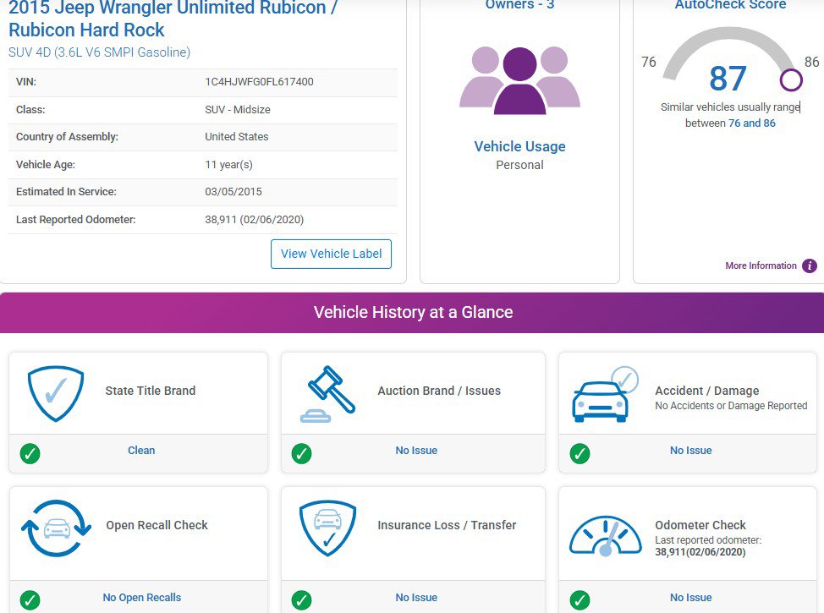Open No Issue link under Accident / Damage
Viewport: 824px width, 613px height.
pos(690,450)
